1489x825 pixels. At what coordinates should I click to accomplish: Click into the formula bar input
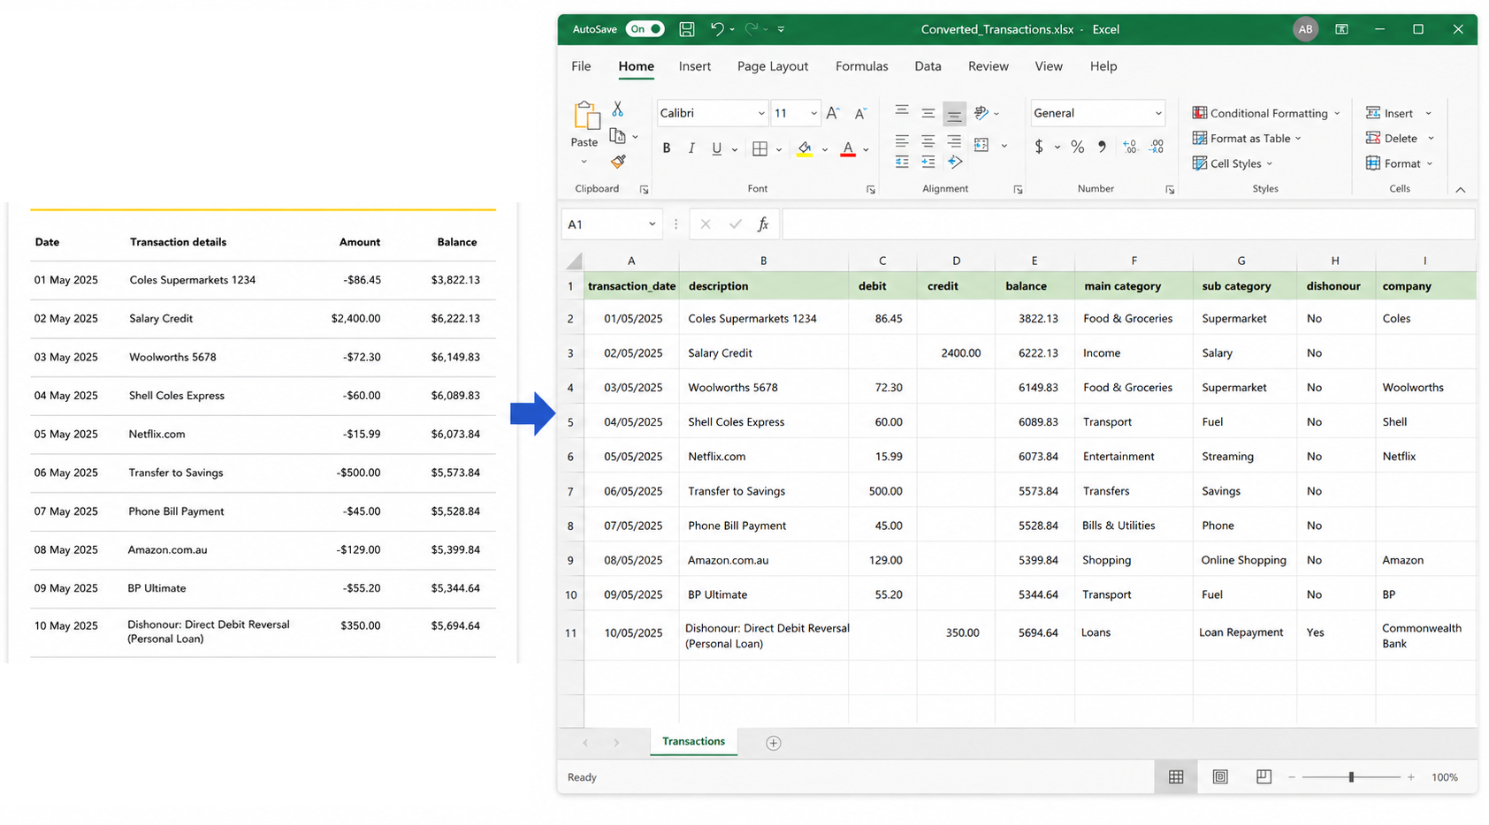[1128, 224]
